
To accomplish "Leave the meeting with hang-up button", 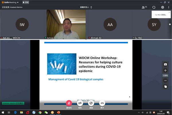I will pyautogui.click(x=102, y=103).
